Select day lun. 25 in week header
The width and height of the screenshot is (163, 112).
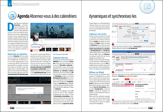(x=118, y=82)
